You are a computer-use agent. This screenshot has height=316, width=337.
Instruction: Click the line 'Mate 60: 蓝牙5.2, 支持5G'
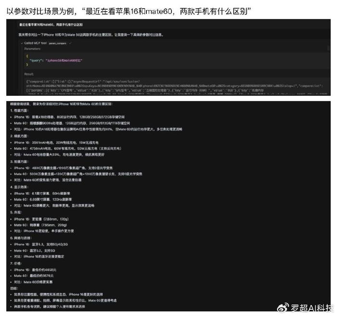(x=35, y=251)
